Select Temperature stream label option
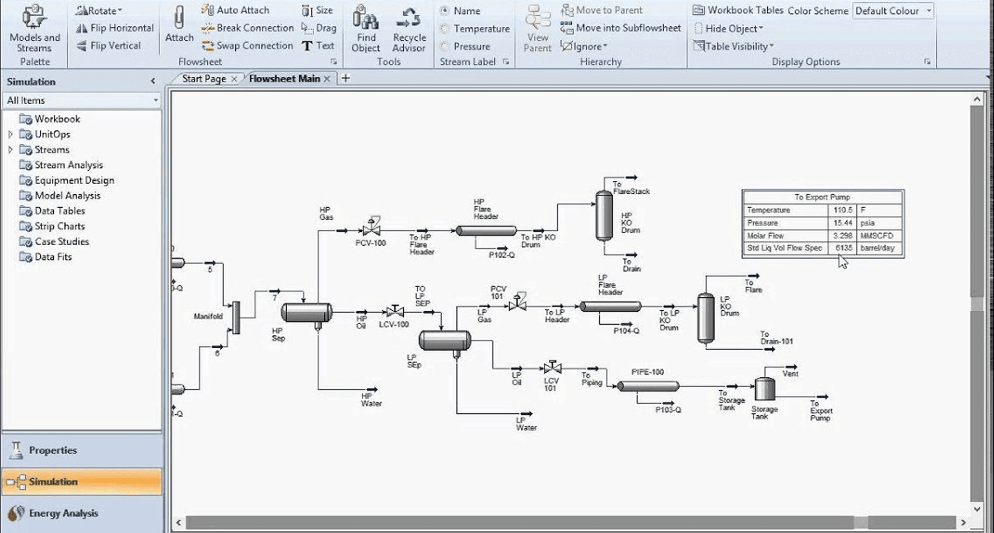Screen dimensions: 994x533 475,29
